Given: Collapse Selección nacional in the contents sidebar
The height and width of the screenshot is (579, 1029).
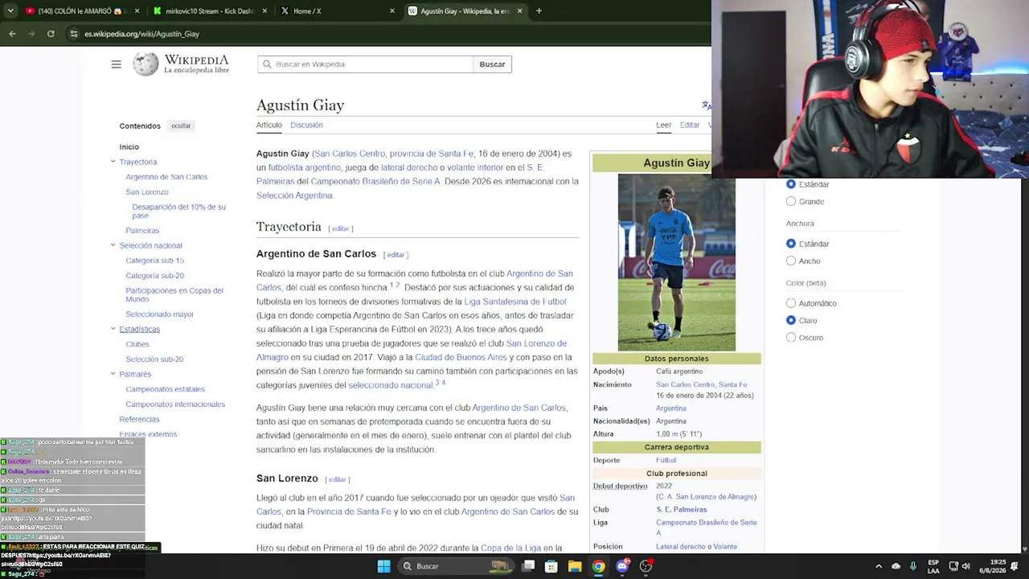Looking at the screenshot, I should point(113,245).
